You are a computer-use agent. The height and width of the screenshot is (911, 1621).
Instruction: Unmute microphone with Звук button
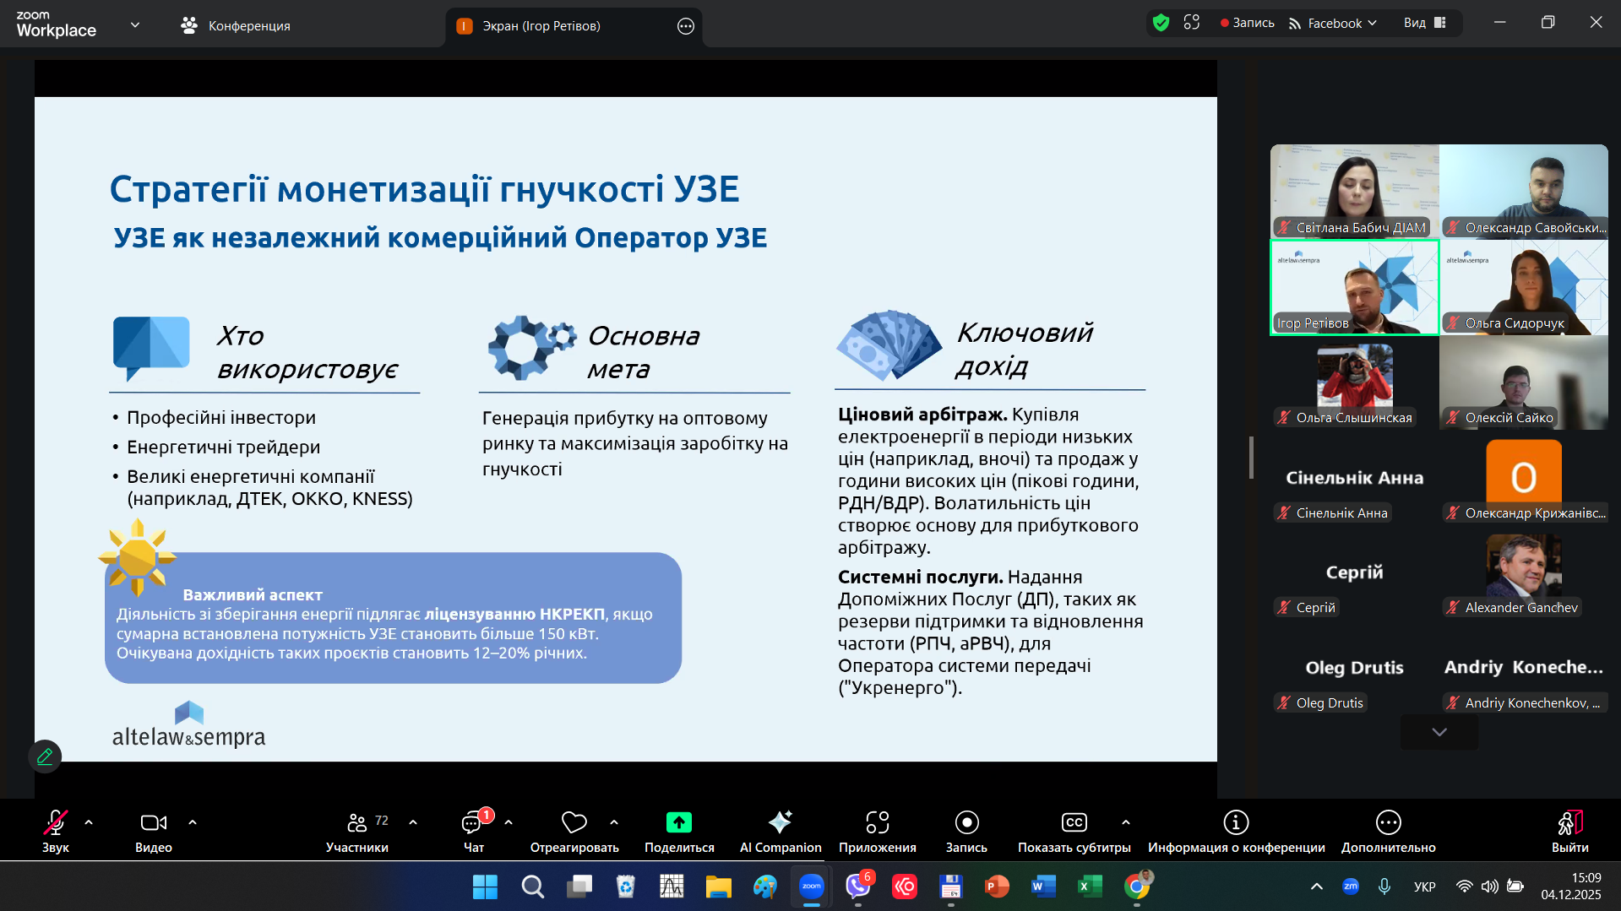tap(56, 831)
